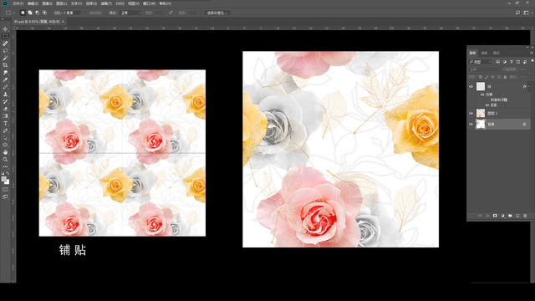Image resolution: width=535 pixels, height=301 pixels.
Task: Switch to the Channels panel tab
Action: pyautogui.click(x=485, y=53)
